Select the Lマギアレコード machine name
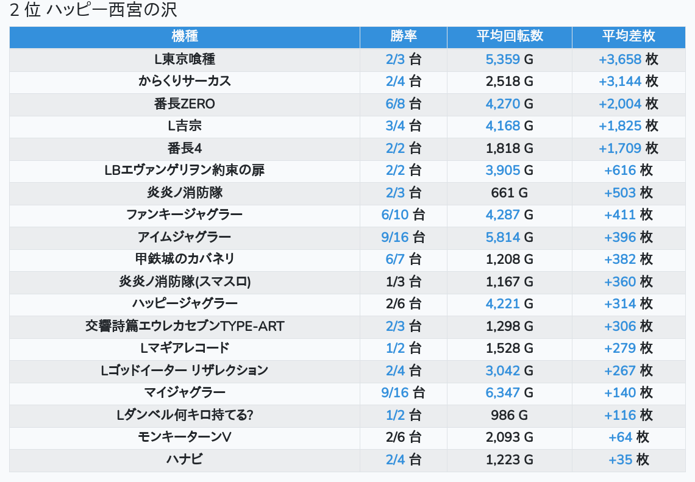The width and height of the screenshot is (695, 482). click(184, 349)
